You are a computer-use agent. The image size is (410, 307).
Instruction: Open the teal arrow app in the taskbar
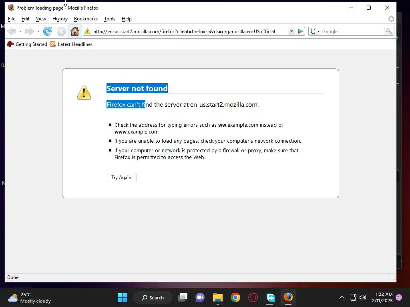(271, 297)
